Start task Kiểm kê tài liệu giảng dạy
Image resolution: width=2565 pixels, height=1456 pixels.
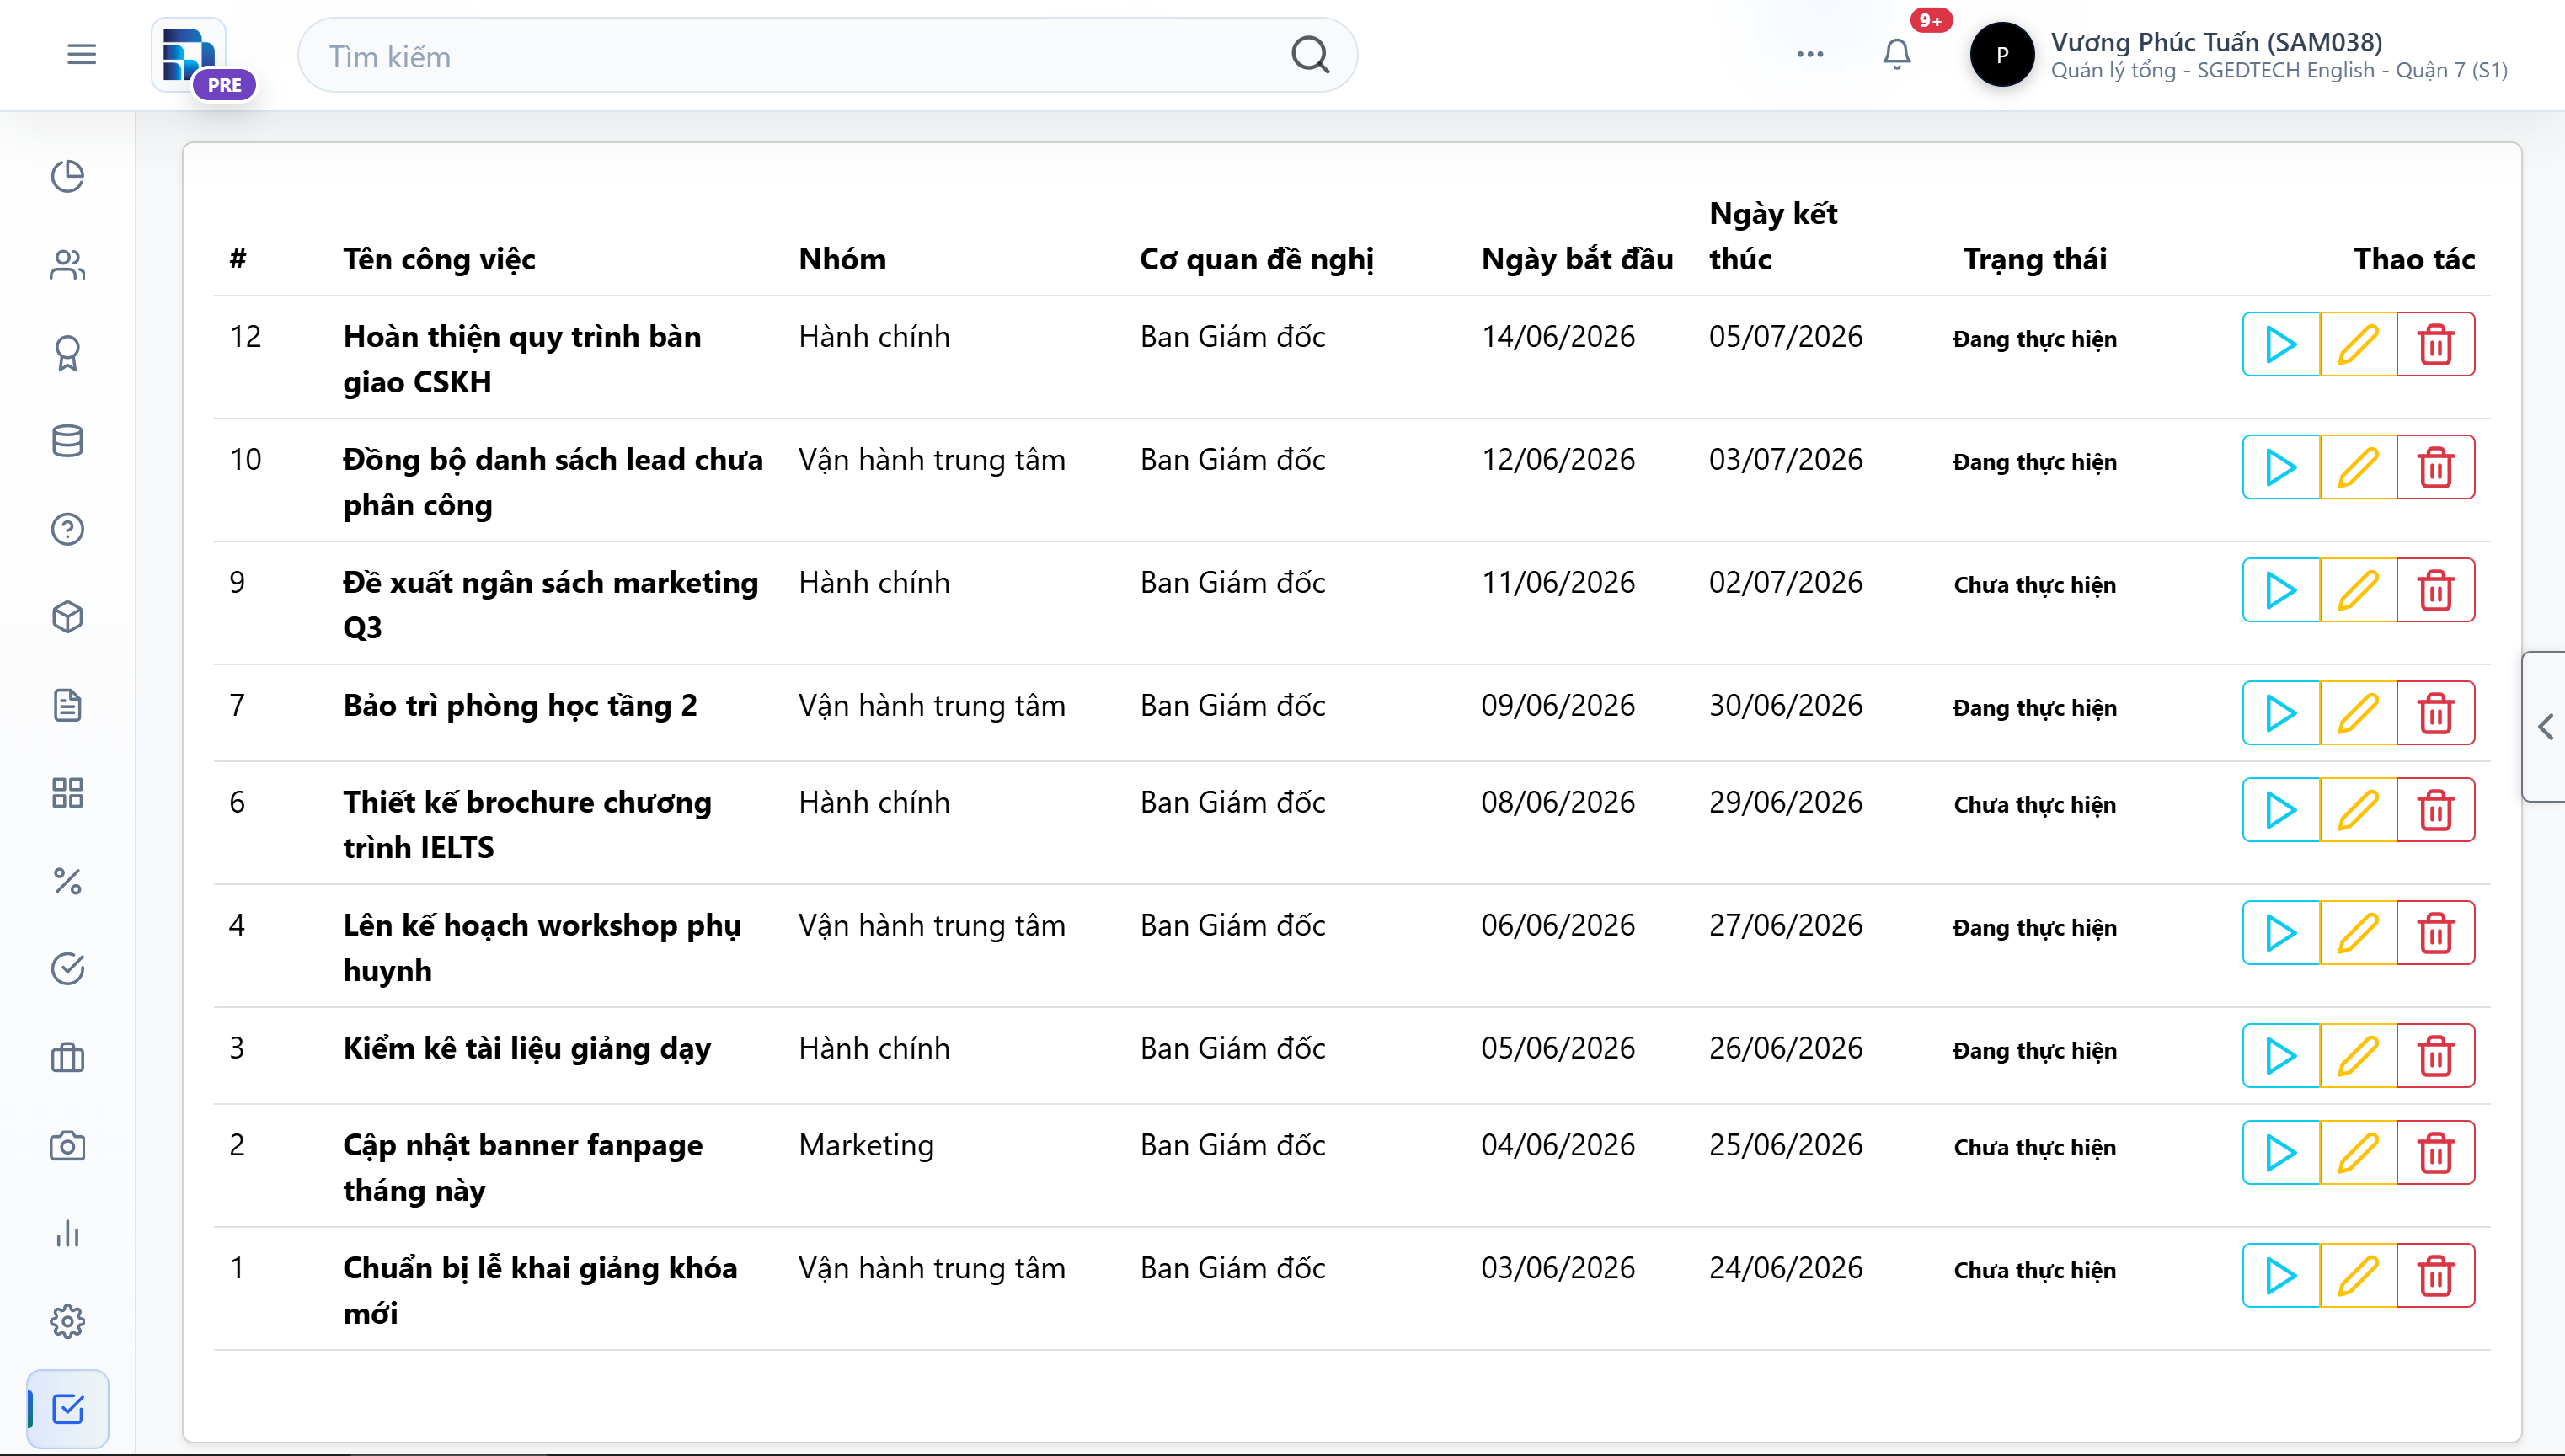pyautogui.click(x=2281, y=1056)
